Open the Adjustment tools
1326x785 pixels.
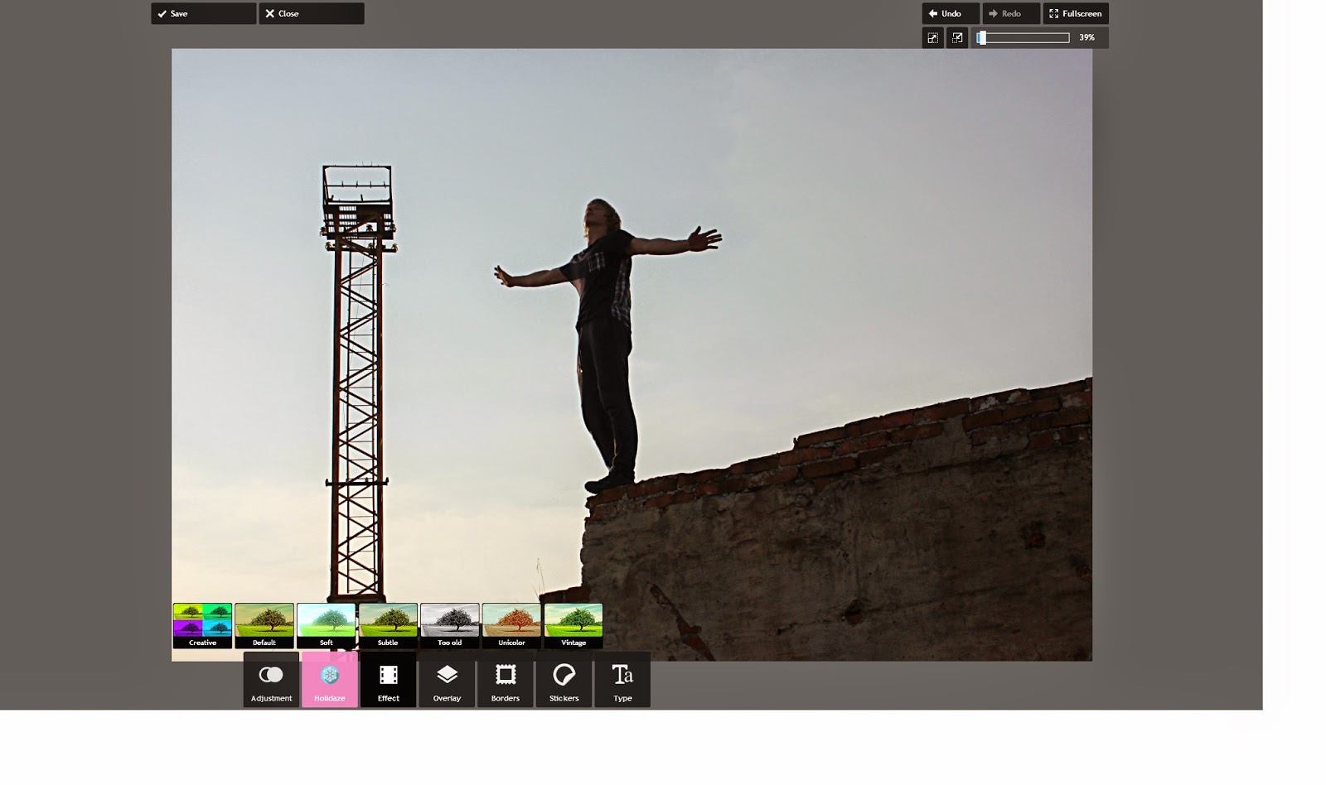tap(271, 680)
